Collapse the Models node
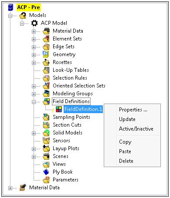 (x=10, y=16)
